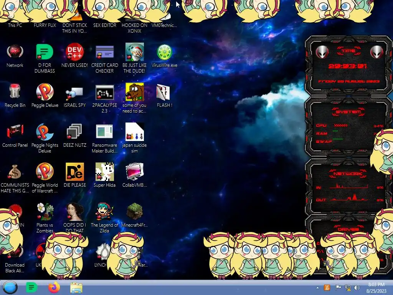Open Ransomware Maker Build icon
393x295 pixels.
click(104, 131)
